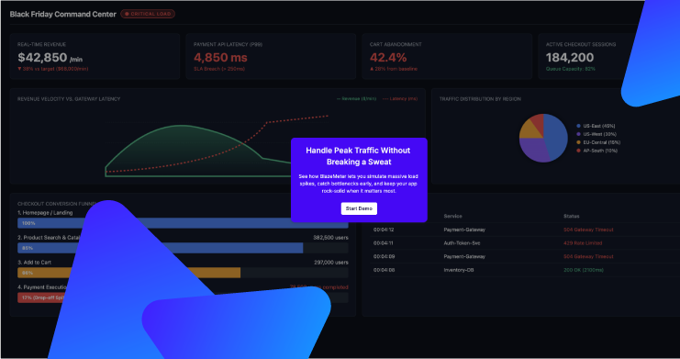Click the 38% vs target revenue indicator

[53, 69]
